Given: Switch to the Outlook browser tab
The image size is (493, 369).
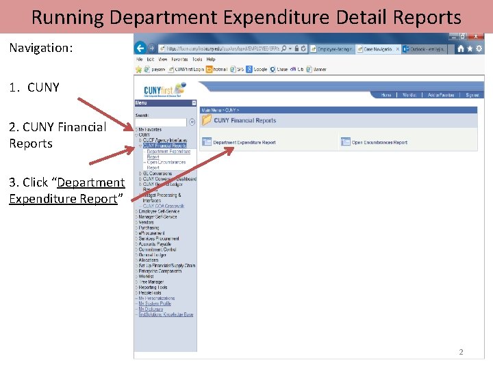Looking at the screenshot, I should point(424,49).
